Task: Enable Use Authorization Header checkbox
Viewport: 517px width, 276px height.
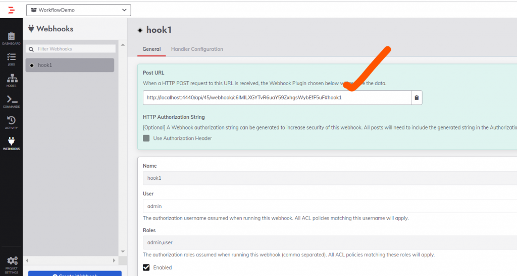Action: point(146,139)
